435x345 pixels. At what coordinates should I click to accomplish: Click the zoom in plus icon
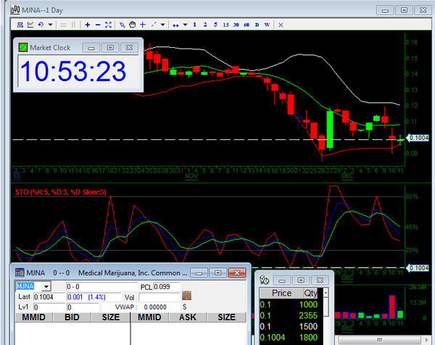coord(87,25)
